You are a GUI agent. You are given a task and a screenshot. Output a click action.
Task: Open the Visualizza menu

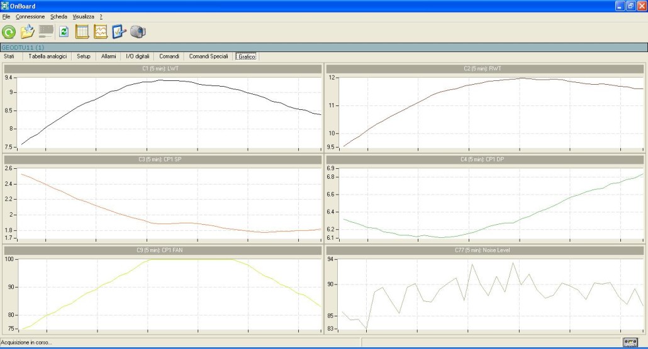point(83,16)
